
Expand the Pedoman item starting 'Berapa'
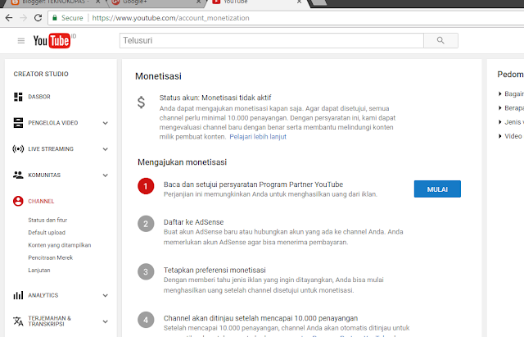click(511, 107)
